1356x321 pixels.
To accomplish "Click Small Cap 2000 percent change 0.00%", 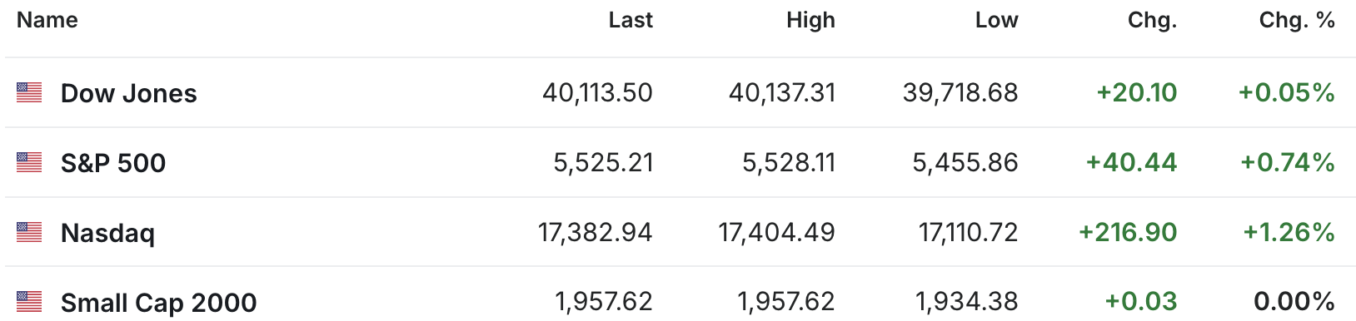I will [x=1294, y=301].
